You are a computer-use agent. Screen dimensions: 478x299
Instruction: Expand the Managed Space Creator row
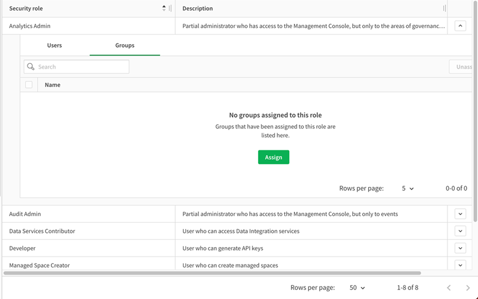point(459,265)
